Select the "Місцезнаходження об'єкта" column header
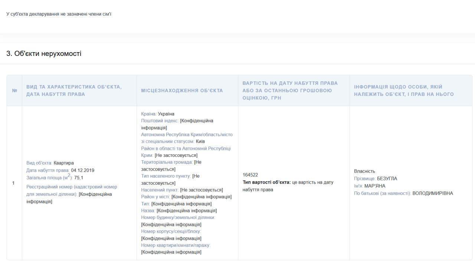Screen dimensions: 475x261 [182, 91]
